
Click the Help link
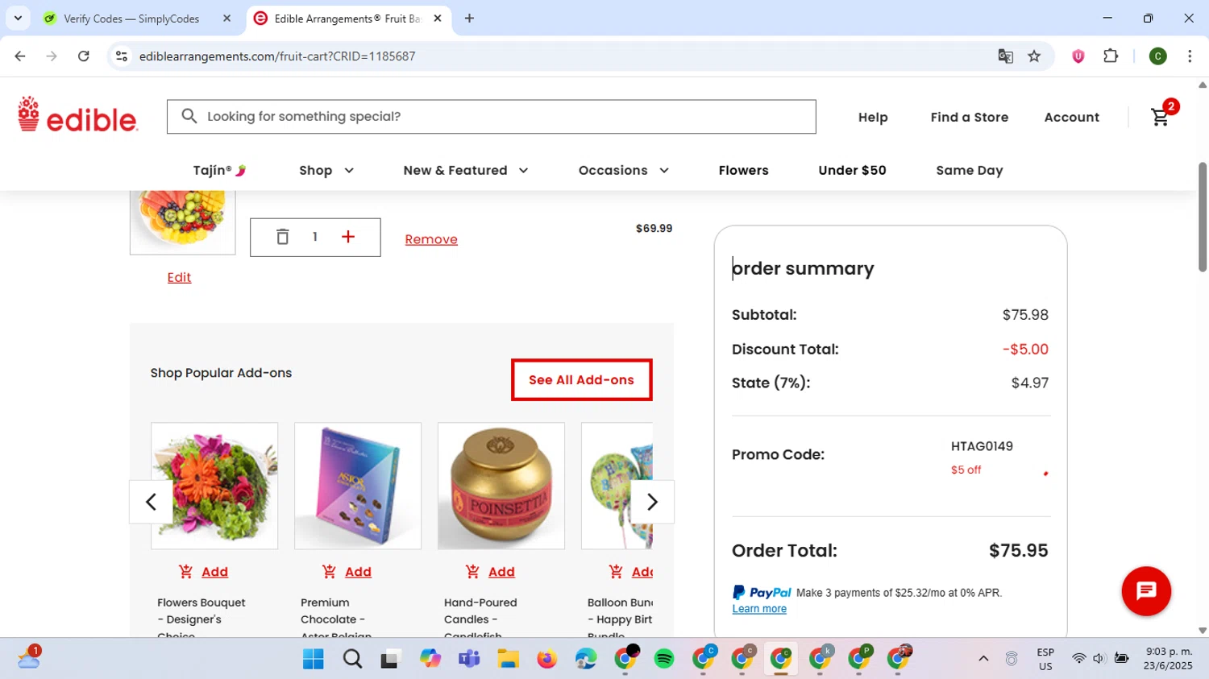[873, 118]
